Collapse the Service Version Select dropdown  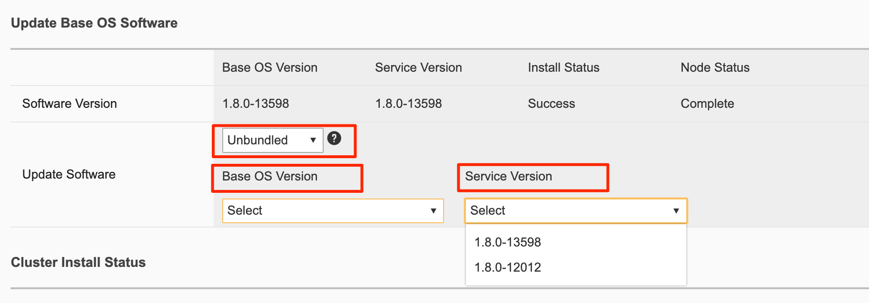pos(576,210)
